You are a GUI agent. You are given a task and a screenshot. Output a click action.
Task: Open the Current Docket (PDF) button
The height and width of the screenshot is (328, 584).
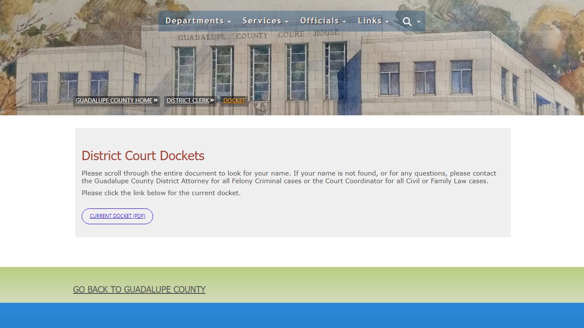[x=117, y=216]
